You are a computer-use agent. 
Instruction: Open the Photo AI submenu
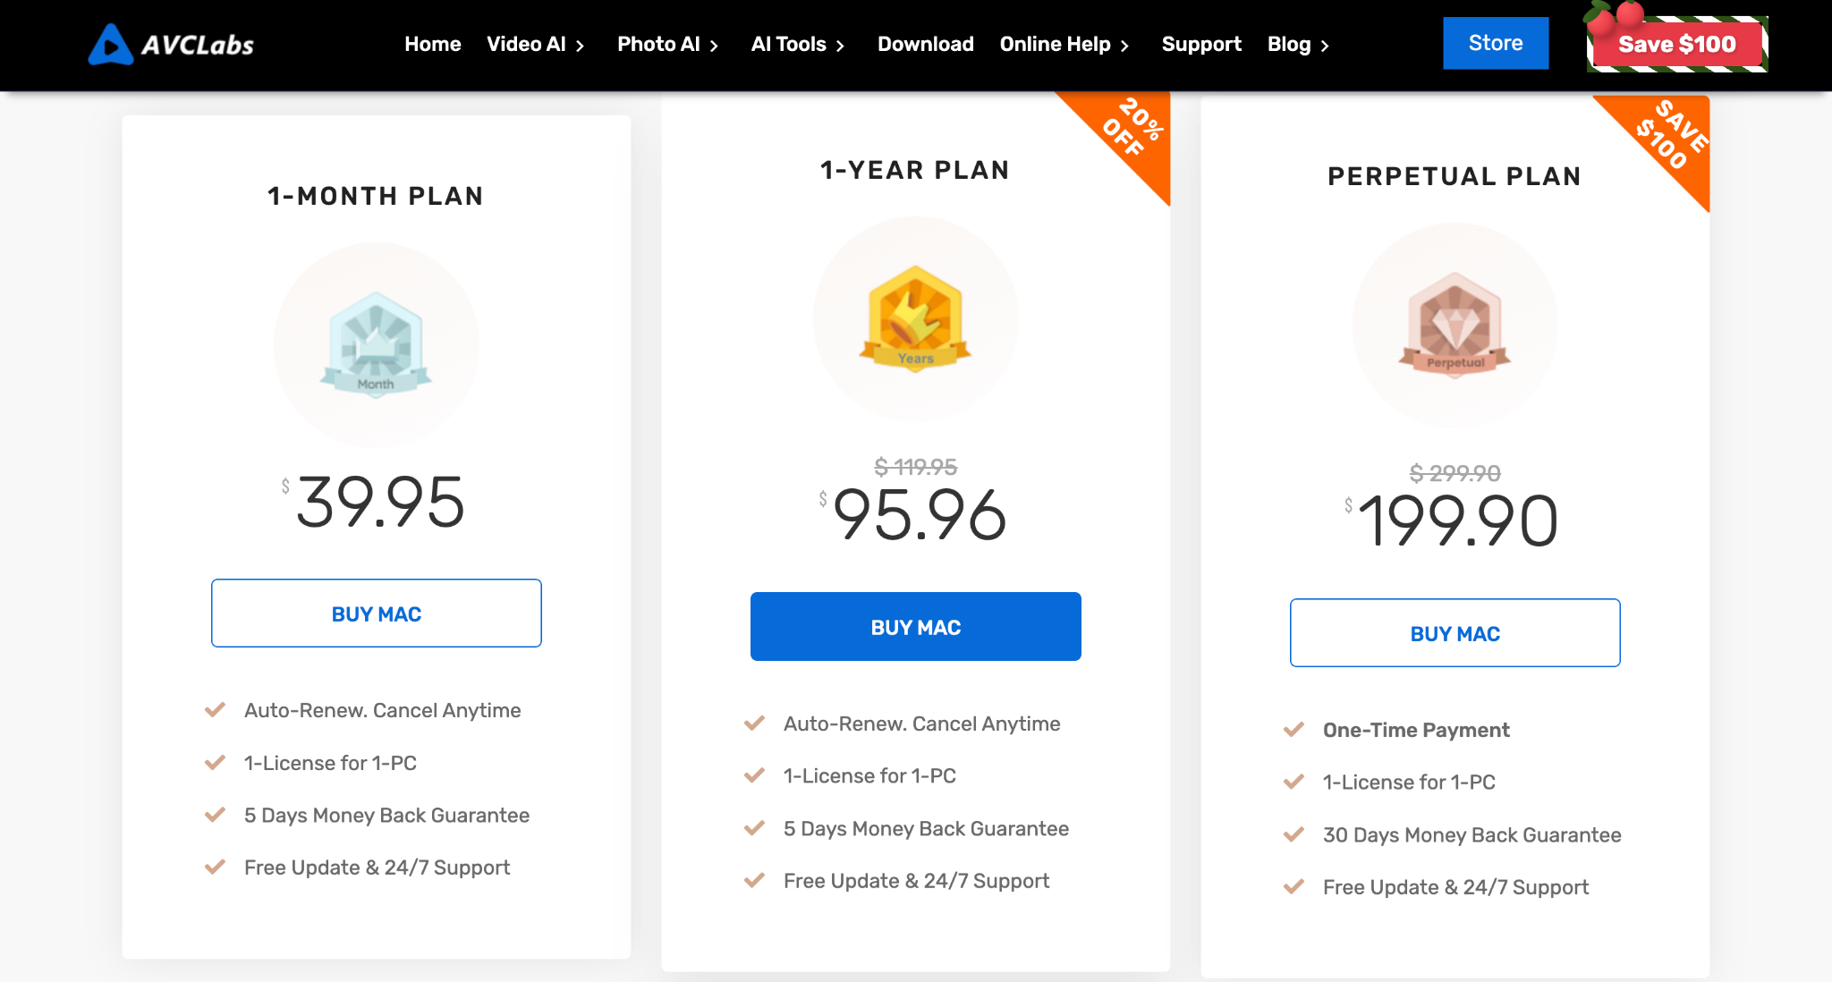tap(659, 44)
